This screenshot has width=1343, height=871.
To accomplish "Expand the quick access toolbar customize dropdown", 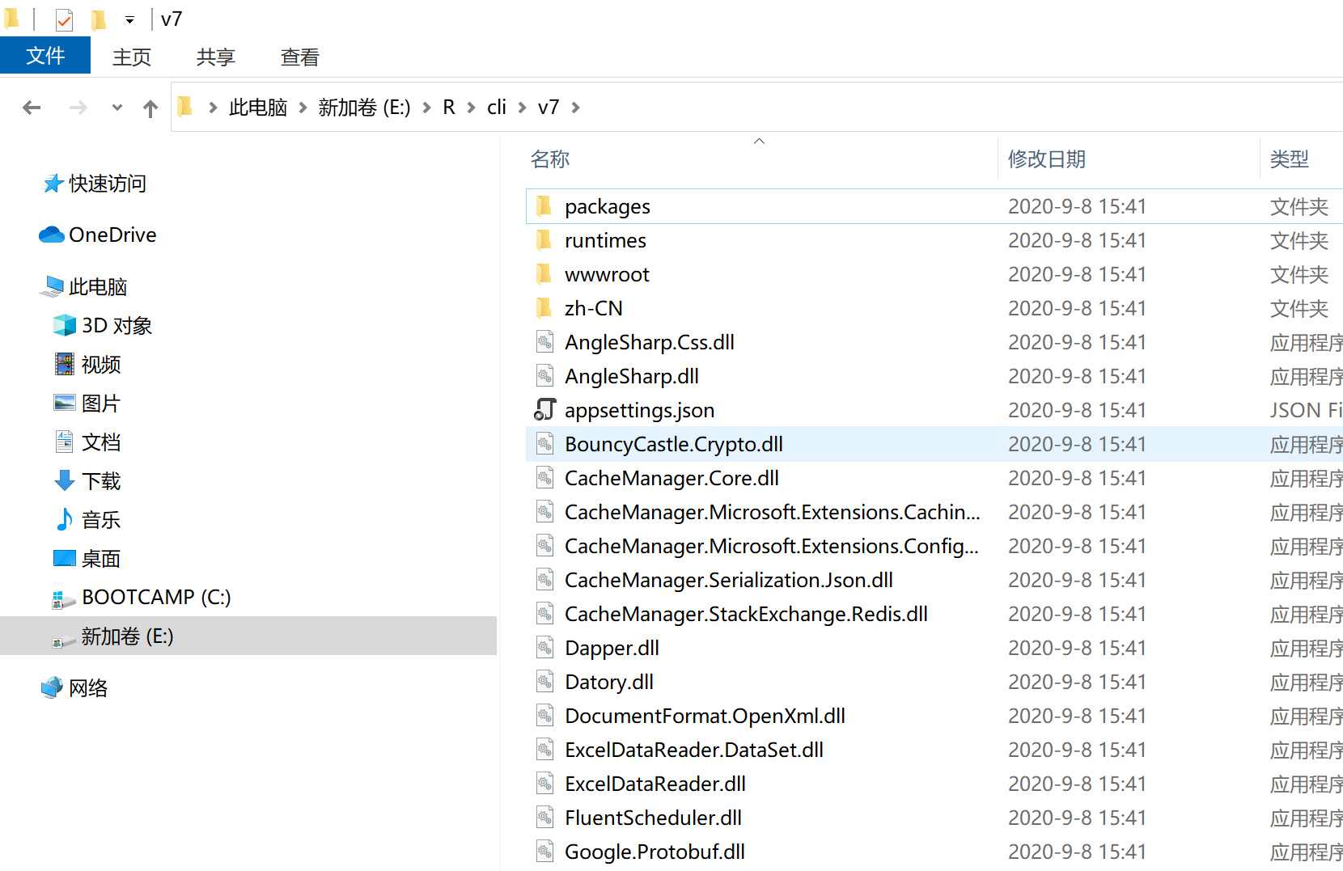I will tap(129, 20).
